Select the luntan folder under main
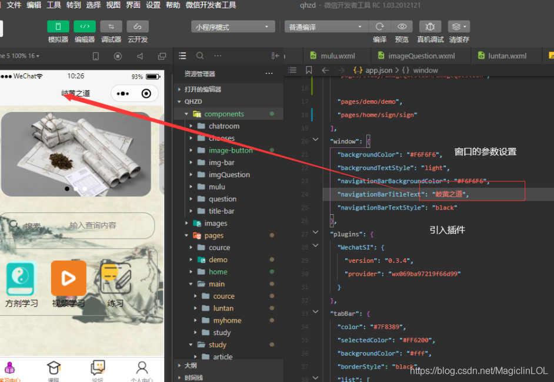Screen dimensions: 554x382 pyautogui.click(x=223, y=308)
